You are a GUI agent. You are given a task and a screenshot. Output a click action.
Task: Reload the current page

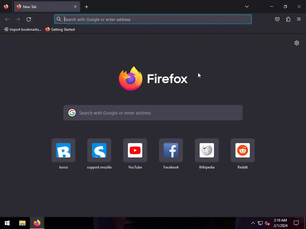tap(29, 19)
